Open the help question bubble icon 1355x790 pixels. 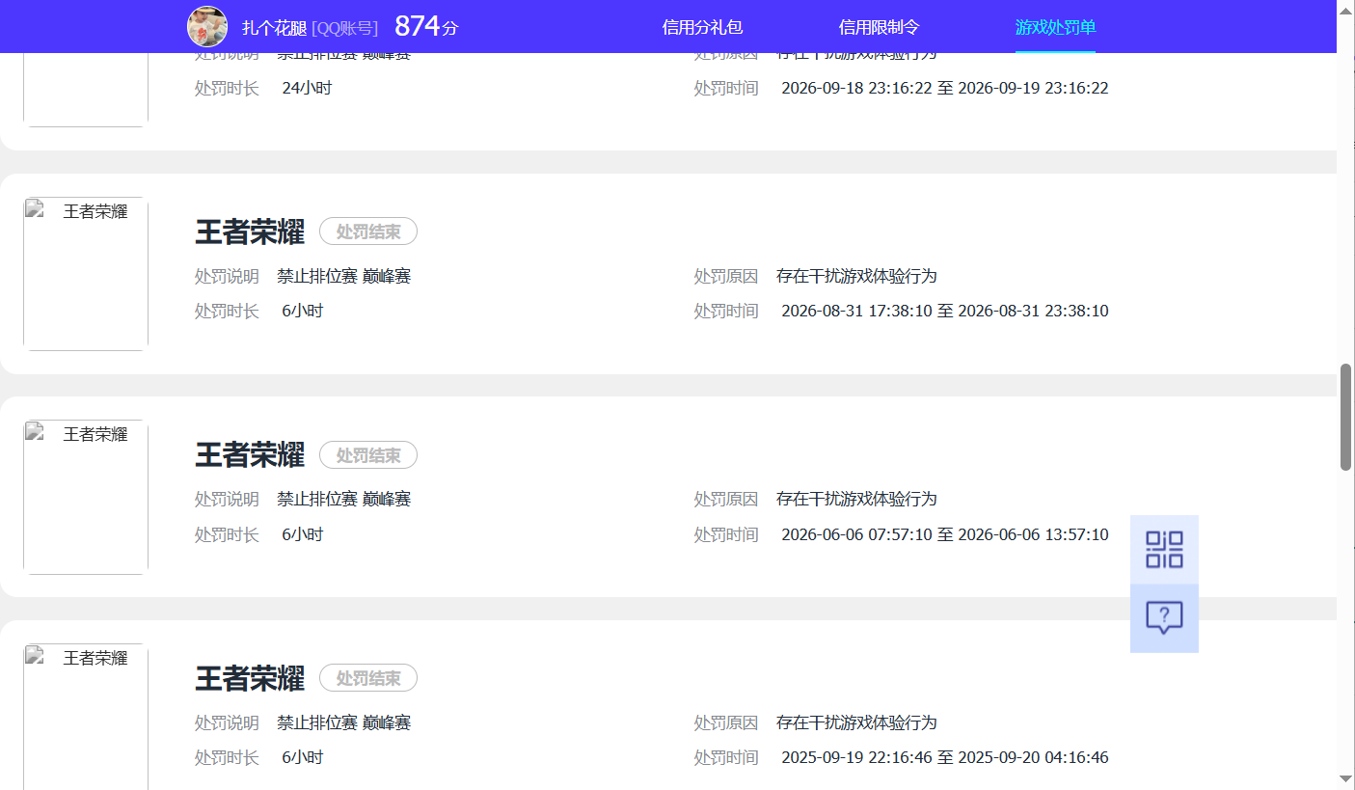pyautogui.click(x=1164, y=618)
